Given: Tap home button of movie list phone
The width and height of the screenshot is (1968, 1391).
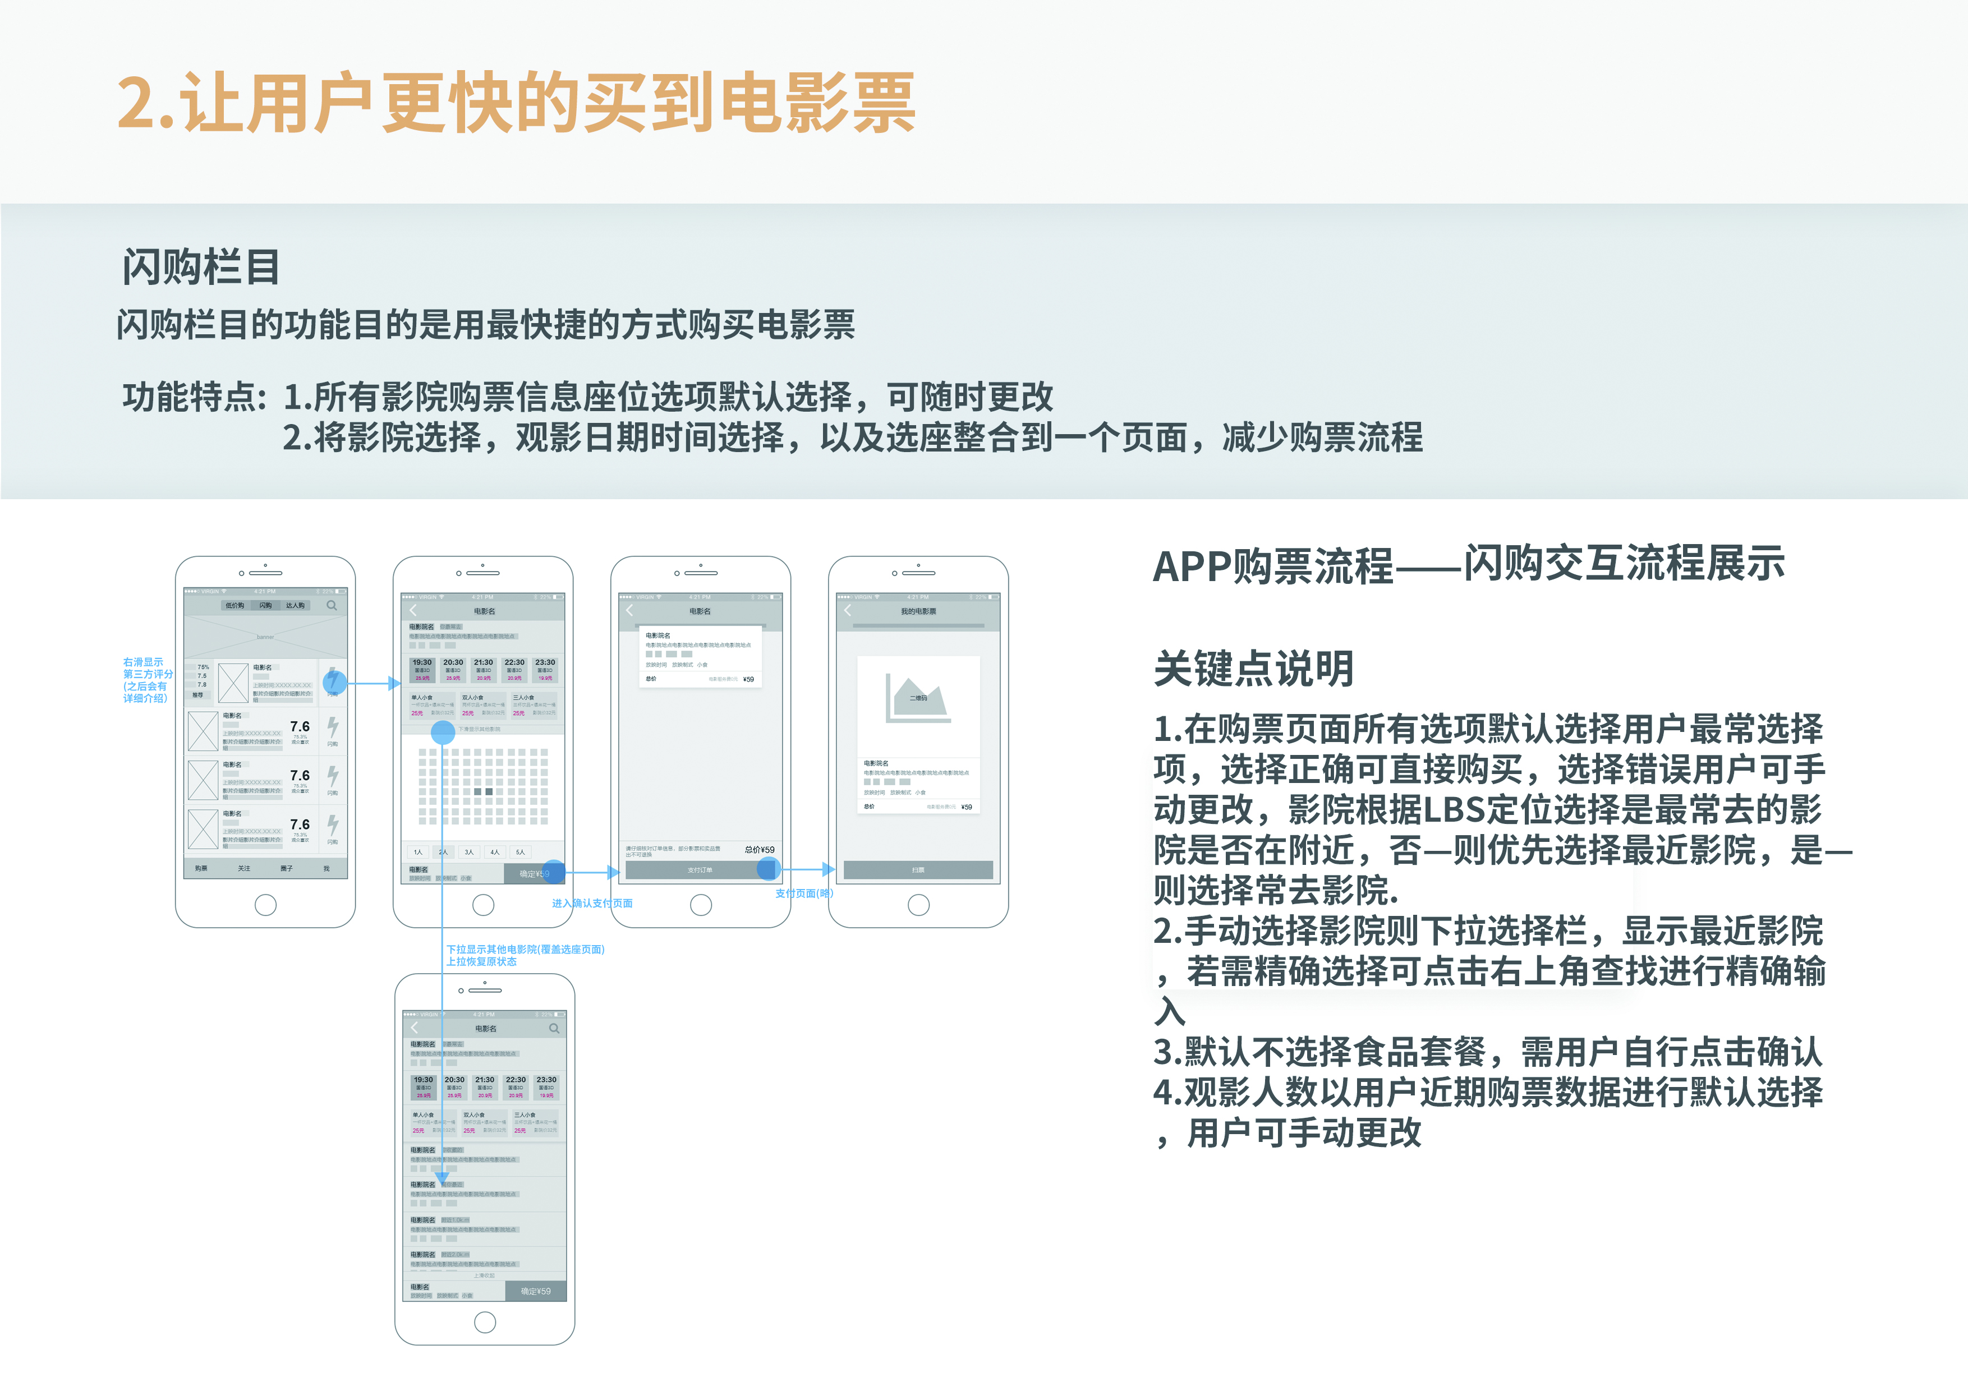Looking at the screenshot, I should tap(266, 904).
